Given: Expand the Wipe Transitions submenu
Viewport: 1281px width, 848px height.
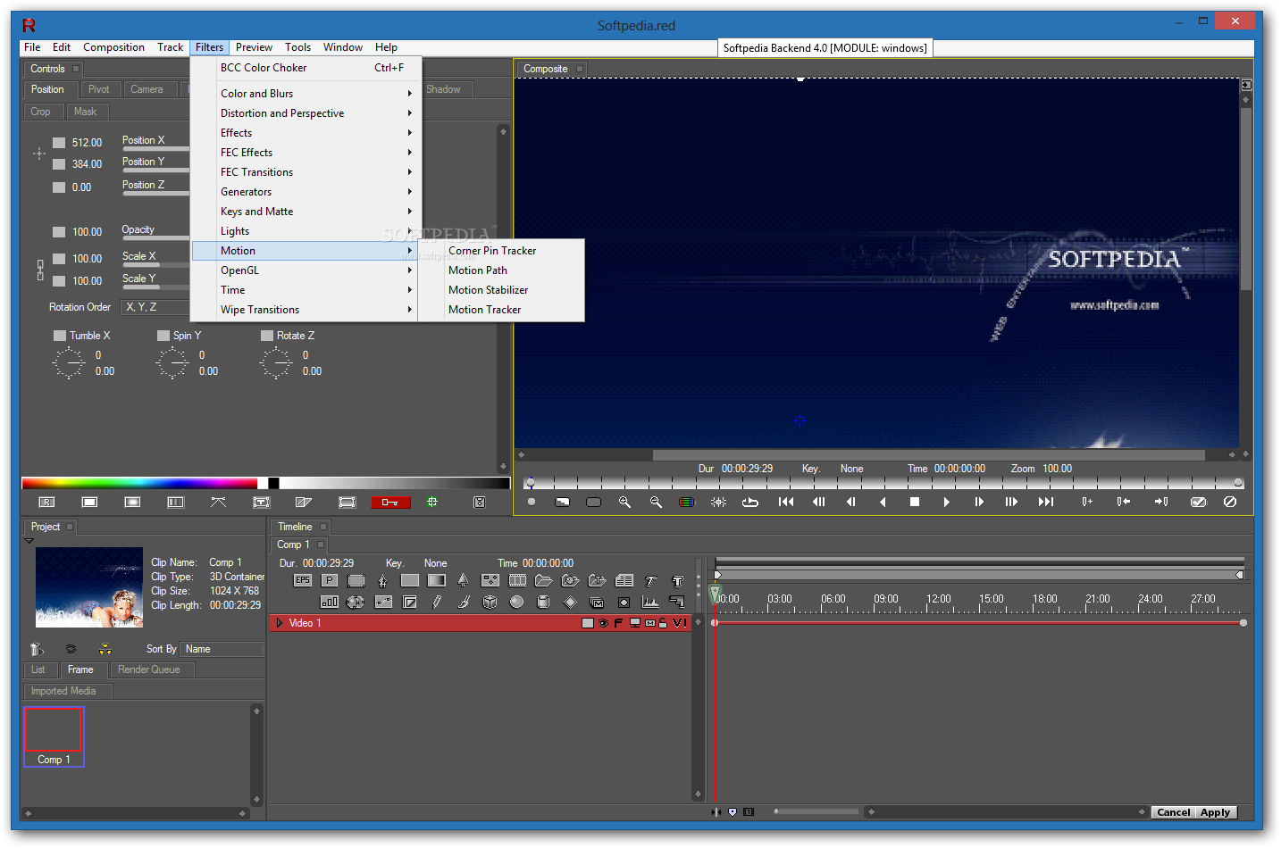Looking at the screenshot, I should (x=306, y=310).
